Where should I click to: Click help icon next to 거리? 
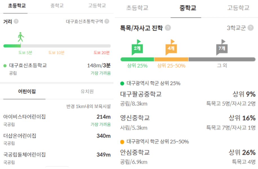[x=16, y=21]
